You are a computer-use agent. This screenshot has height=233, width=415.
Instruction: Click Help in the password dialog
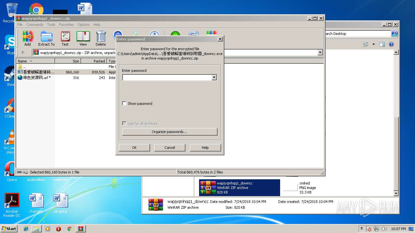[x=205, y=148]
